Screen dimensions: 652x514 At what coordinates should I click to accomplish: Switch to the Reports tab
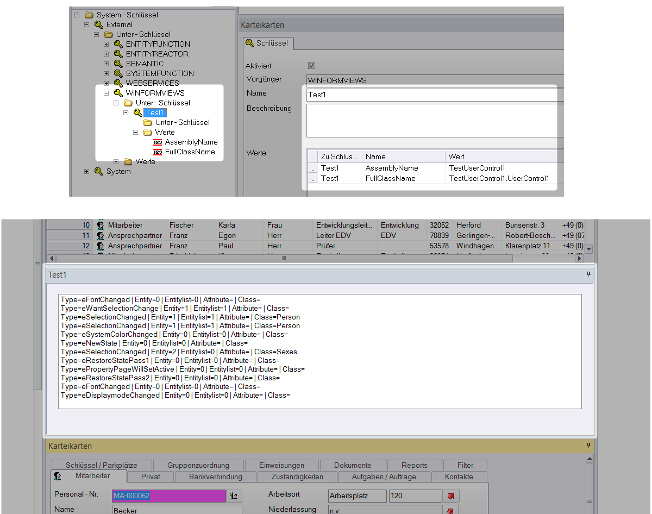[415, 465]
